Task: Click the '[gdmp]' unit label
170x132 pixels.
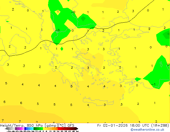Action: tap(51, 126)
